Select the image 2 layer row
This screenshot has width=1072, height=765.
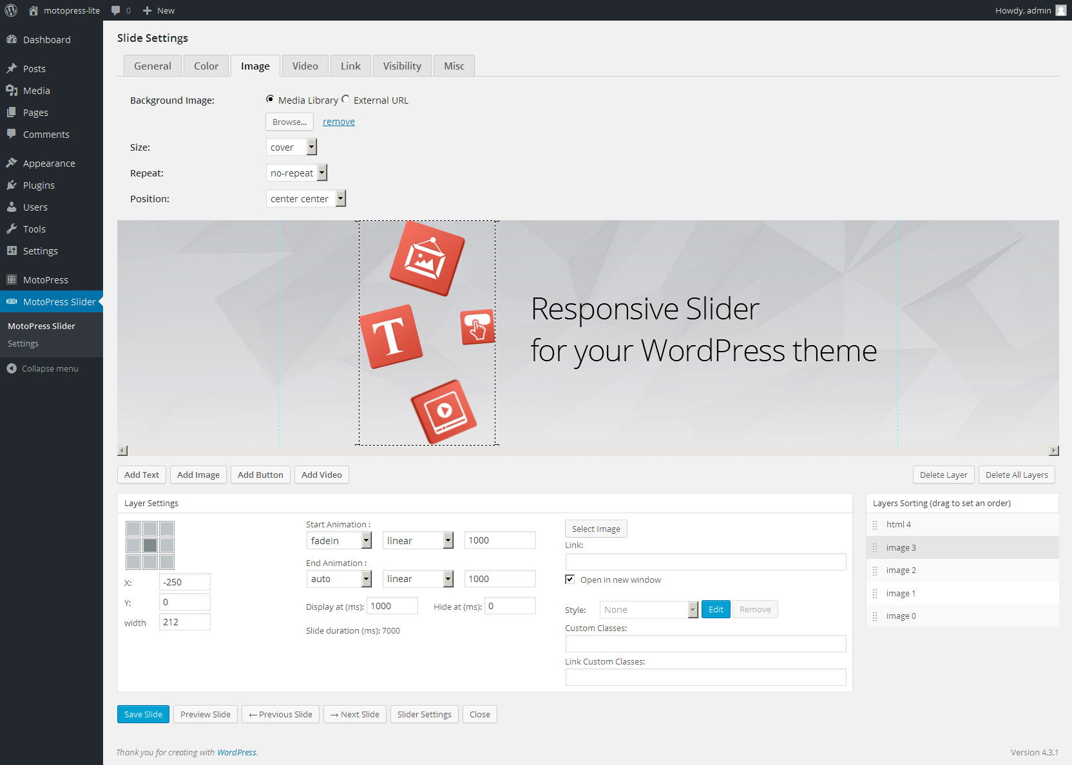[962, 571]
